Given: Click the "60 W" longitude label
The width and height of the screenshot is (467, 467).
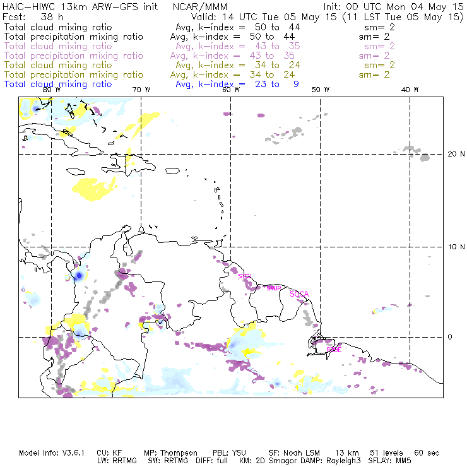Looking at the screenshot, I should click(x=231, y=90).
